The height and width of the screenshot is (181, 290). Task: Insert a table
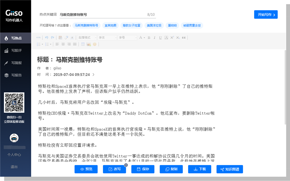pyautogui.click(x=83, y=44)
